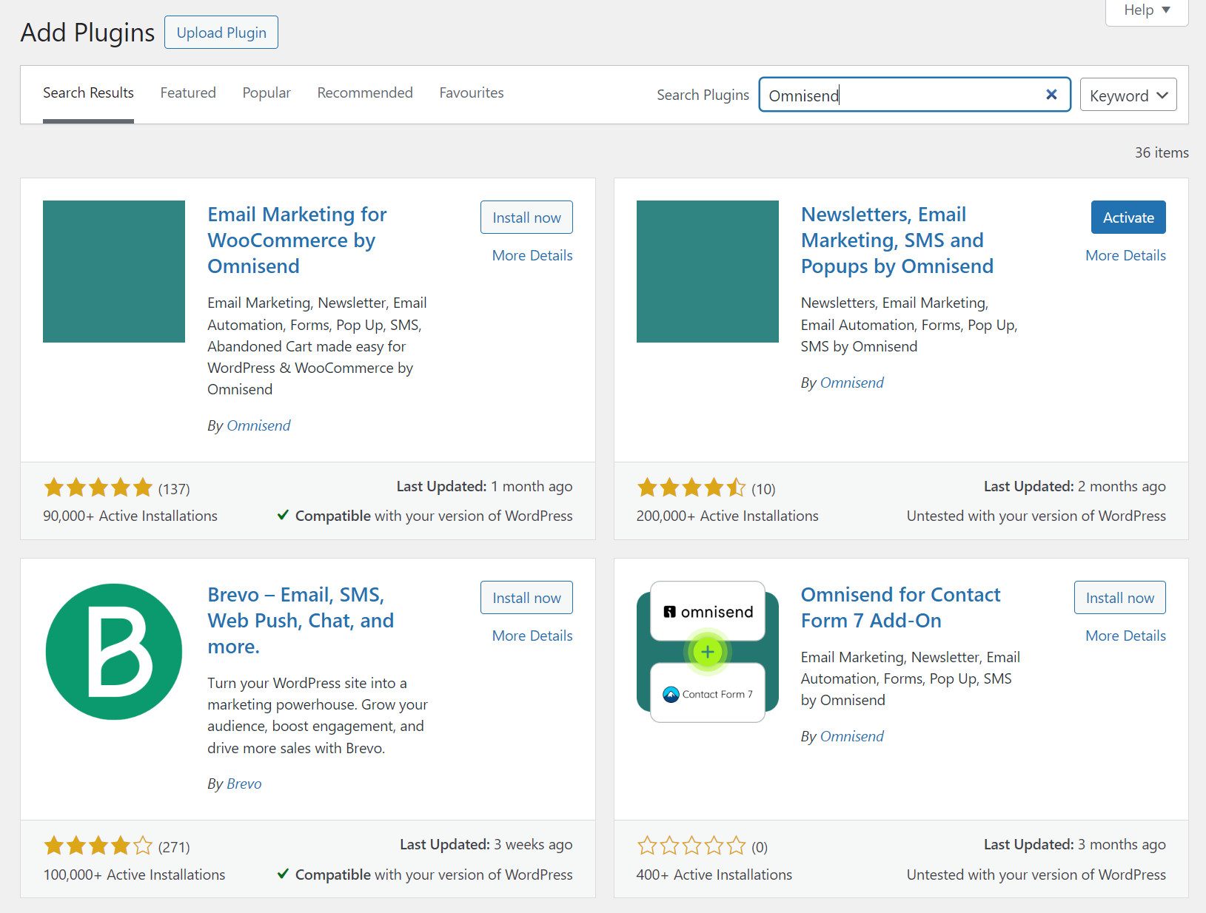Install the Brevo plugin
This screenshot has width=1206, height=913.
(x=526, y=598)
